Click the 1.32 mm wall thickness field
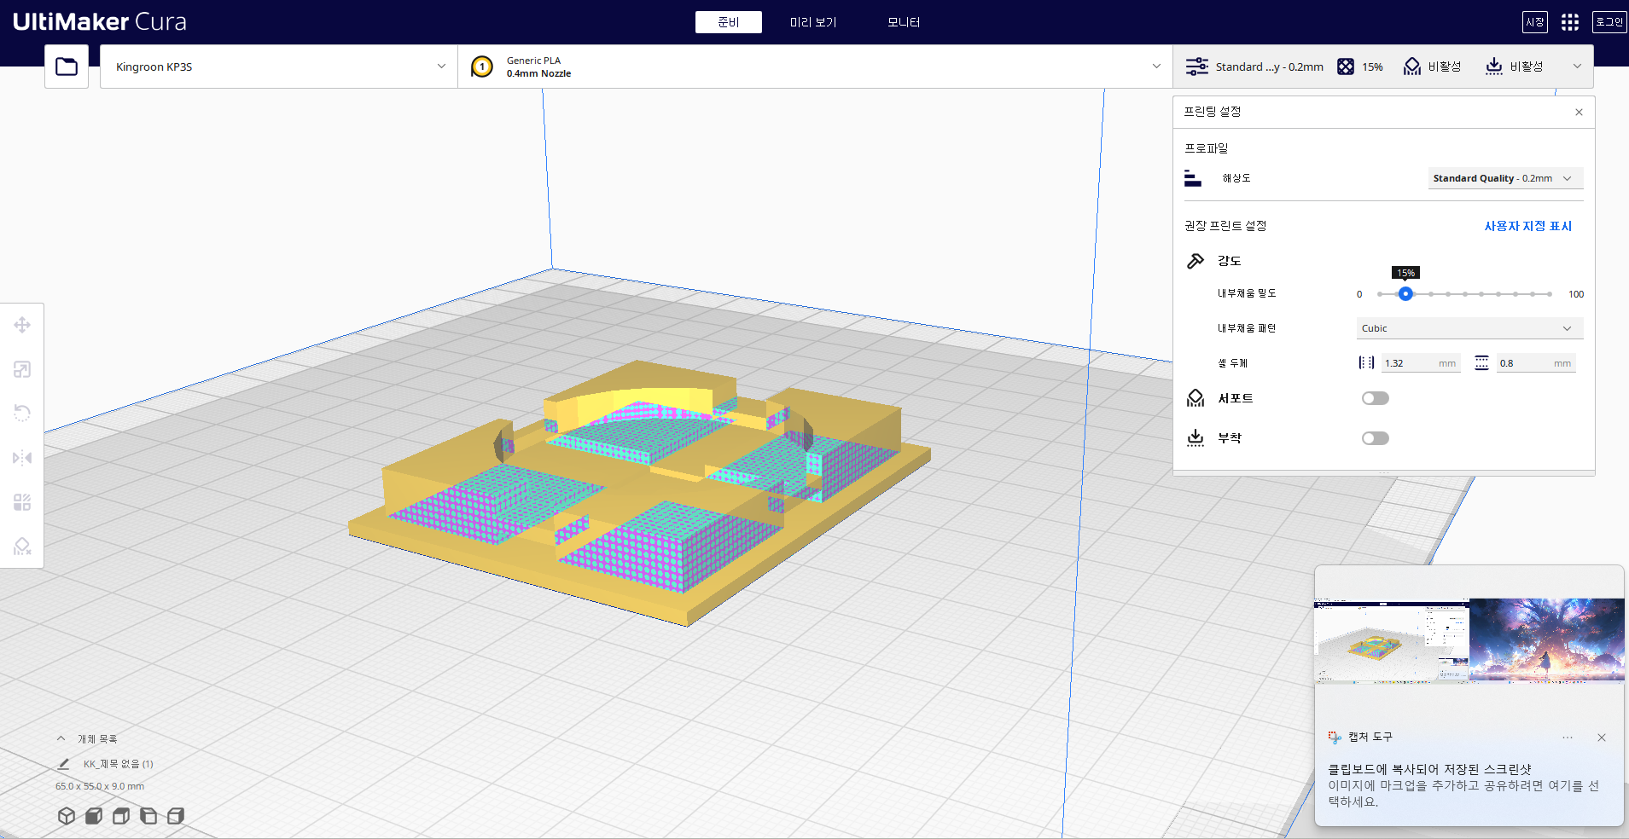This screenshot has width=1629, height=839. (1418, 363)
